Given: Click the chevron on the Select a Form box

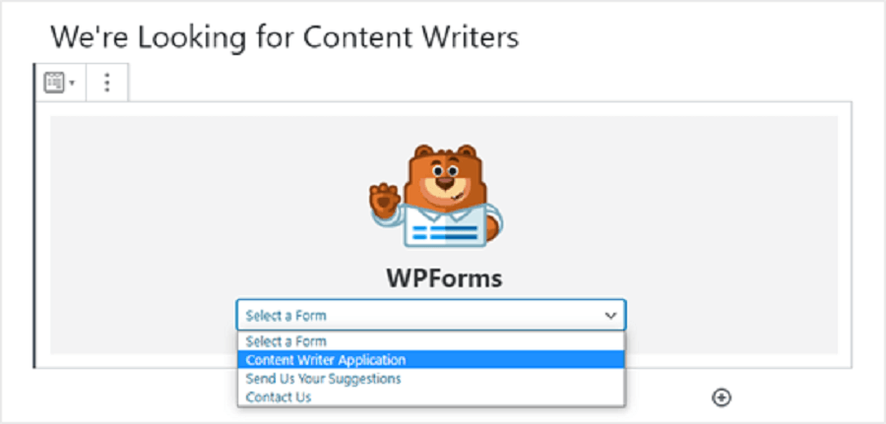Looking at the screenshot, I should click(610, 316).
